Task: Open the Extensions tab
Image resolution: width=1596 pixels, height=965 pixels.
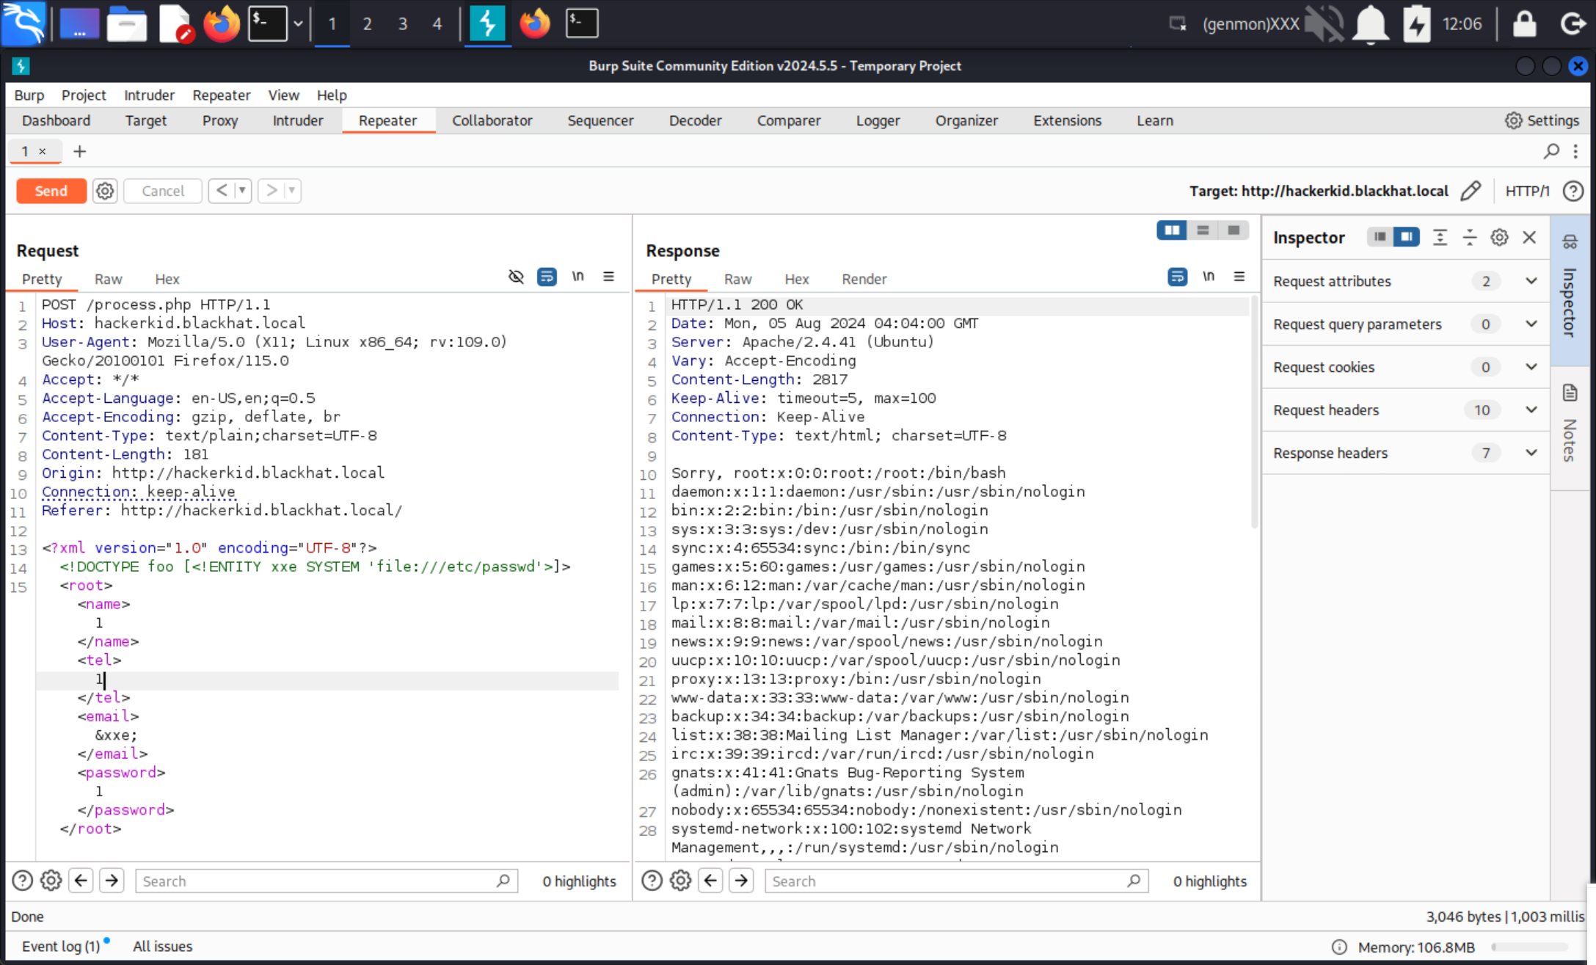Action: 1067,120
